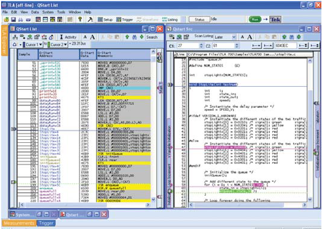Click the light bulb icon in main toolbar

[80, 20]
